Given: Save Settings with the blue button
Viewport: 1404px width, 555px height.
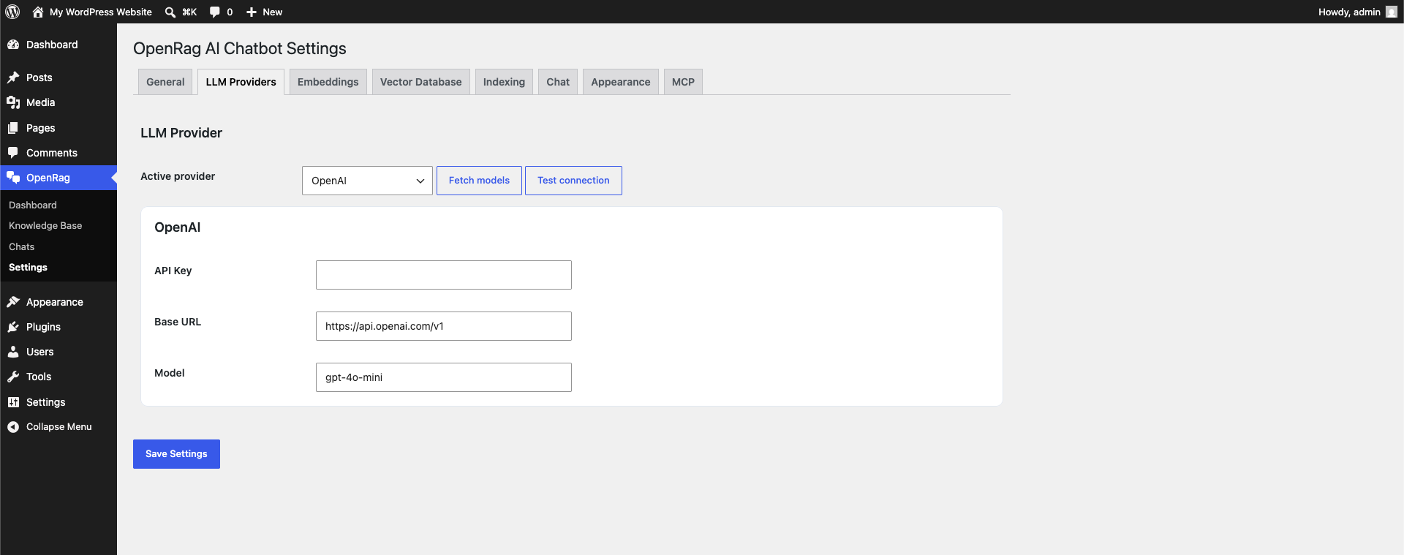Looking at the screenshot, I should [176, 454].
